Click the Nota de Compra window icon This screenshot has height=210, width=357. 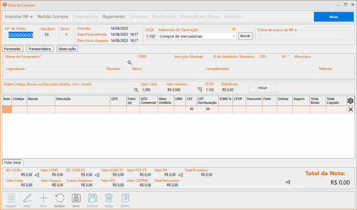pos(5,5)
